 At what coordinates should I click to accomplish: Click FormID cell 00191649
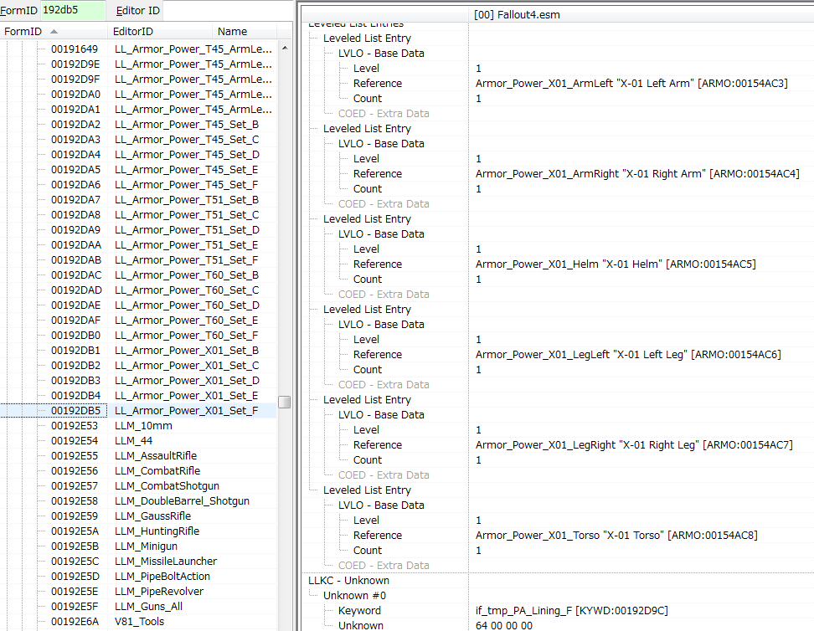75,49
